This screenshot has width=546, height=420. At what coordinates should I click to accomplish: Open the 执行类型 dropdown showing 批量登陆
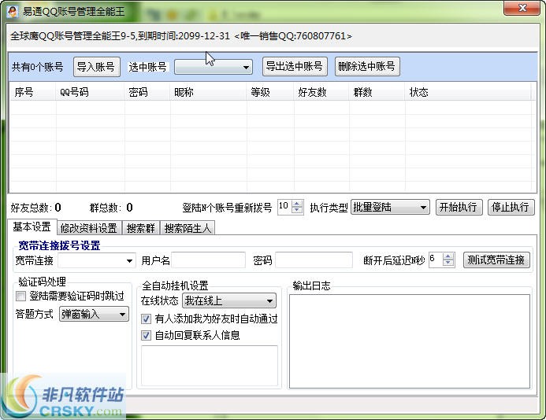390,207
